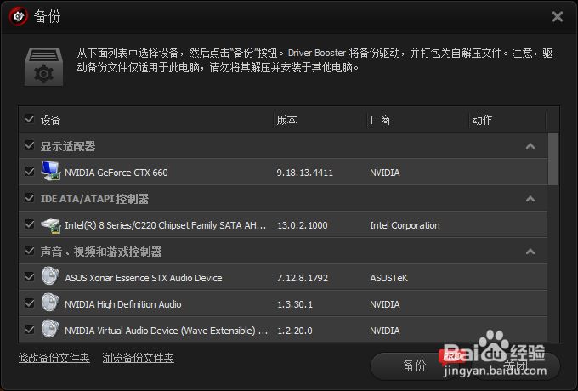Screen dimensions: 578x391
Task: Select the NVIDIA Virtual Audio Device (Wave Extensible) name
Action: [x=167, y=331]
